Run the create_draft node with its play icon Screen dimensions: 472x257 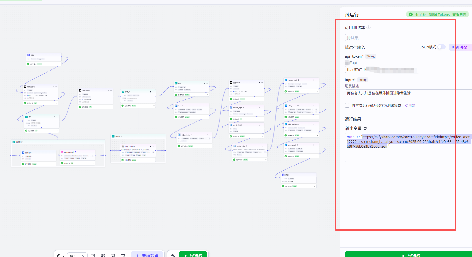[314, 80]
